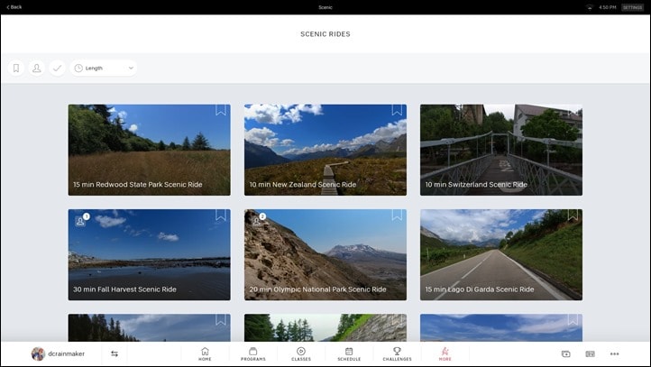Bookmark the Redwood State Park ride
Image resolution: width=651 pixels, height=367 pixels.
pyautogui.click(x=221, y=110)
